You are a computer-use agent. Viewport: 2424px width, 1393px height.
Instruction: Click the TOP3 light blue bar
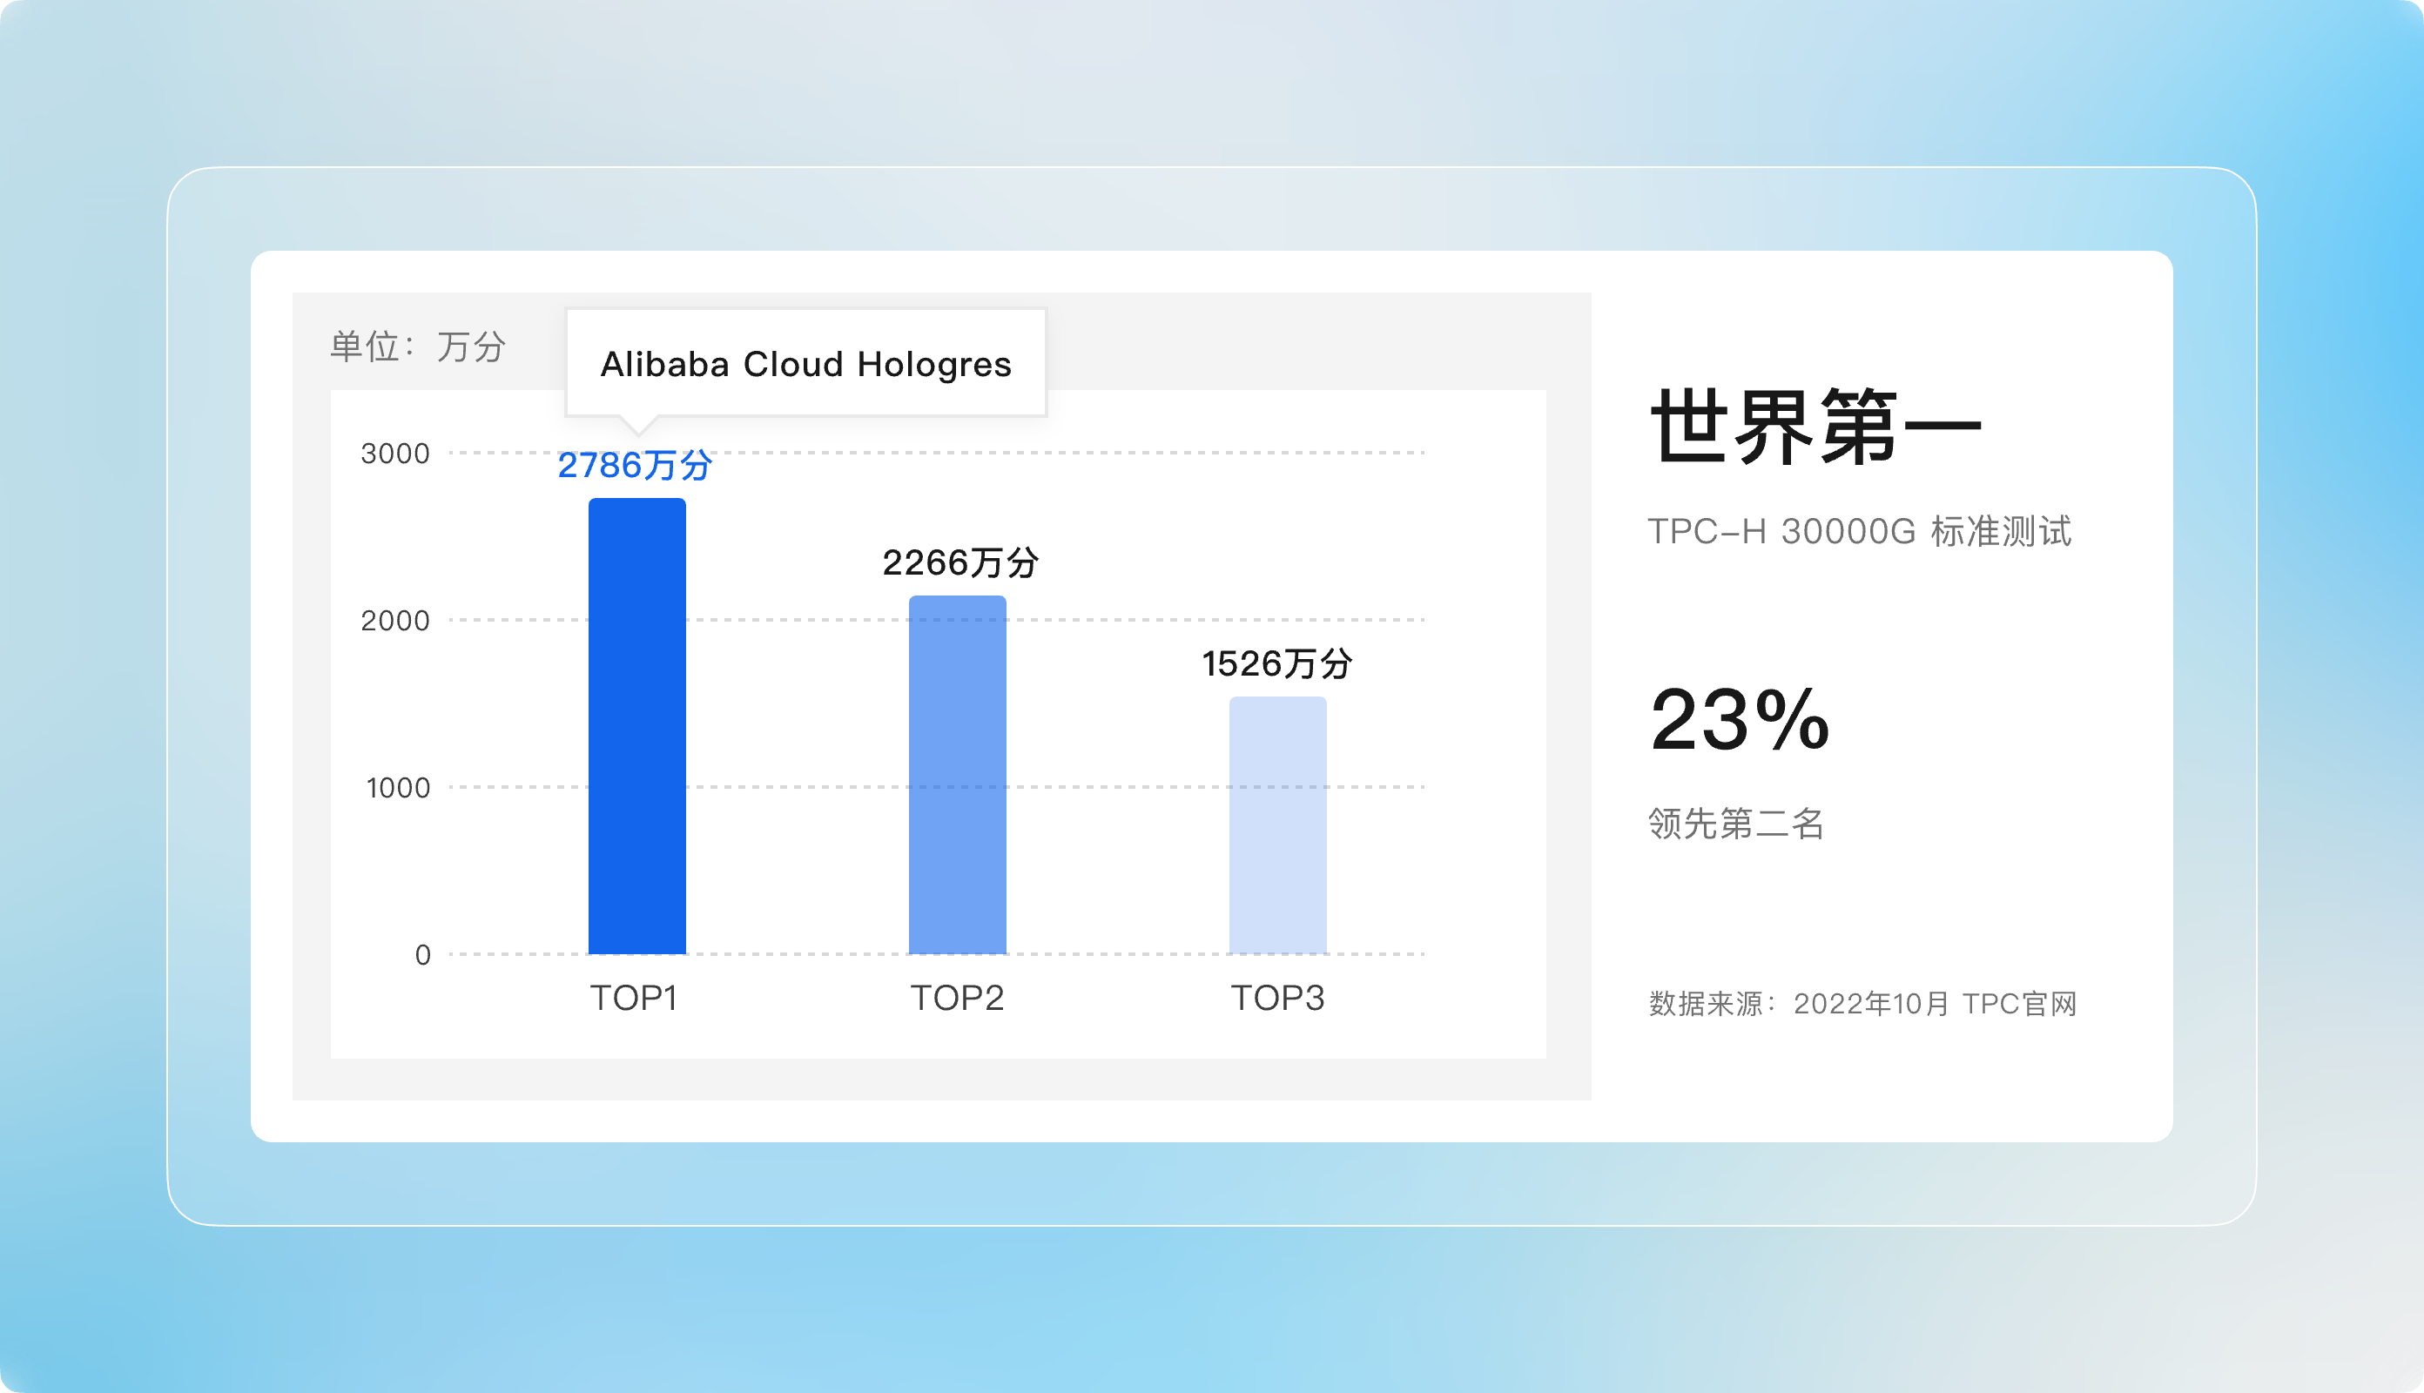coord(1278,825)
